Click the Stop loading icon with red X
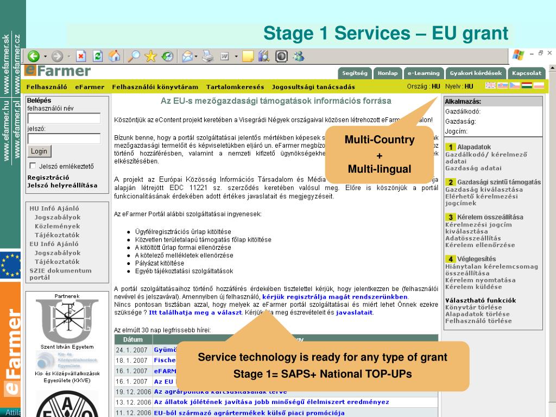 (x=81, y=56)
